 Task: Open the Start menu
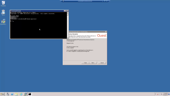2,94
